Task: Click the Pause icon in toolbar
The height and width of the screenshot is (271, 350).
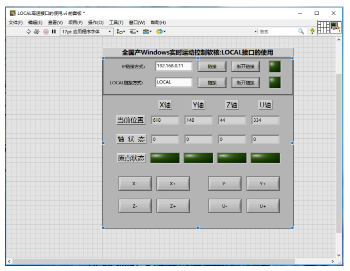Action: tap(53, 31)
